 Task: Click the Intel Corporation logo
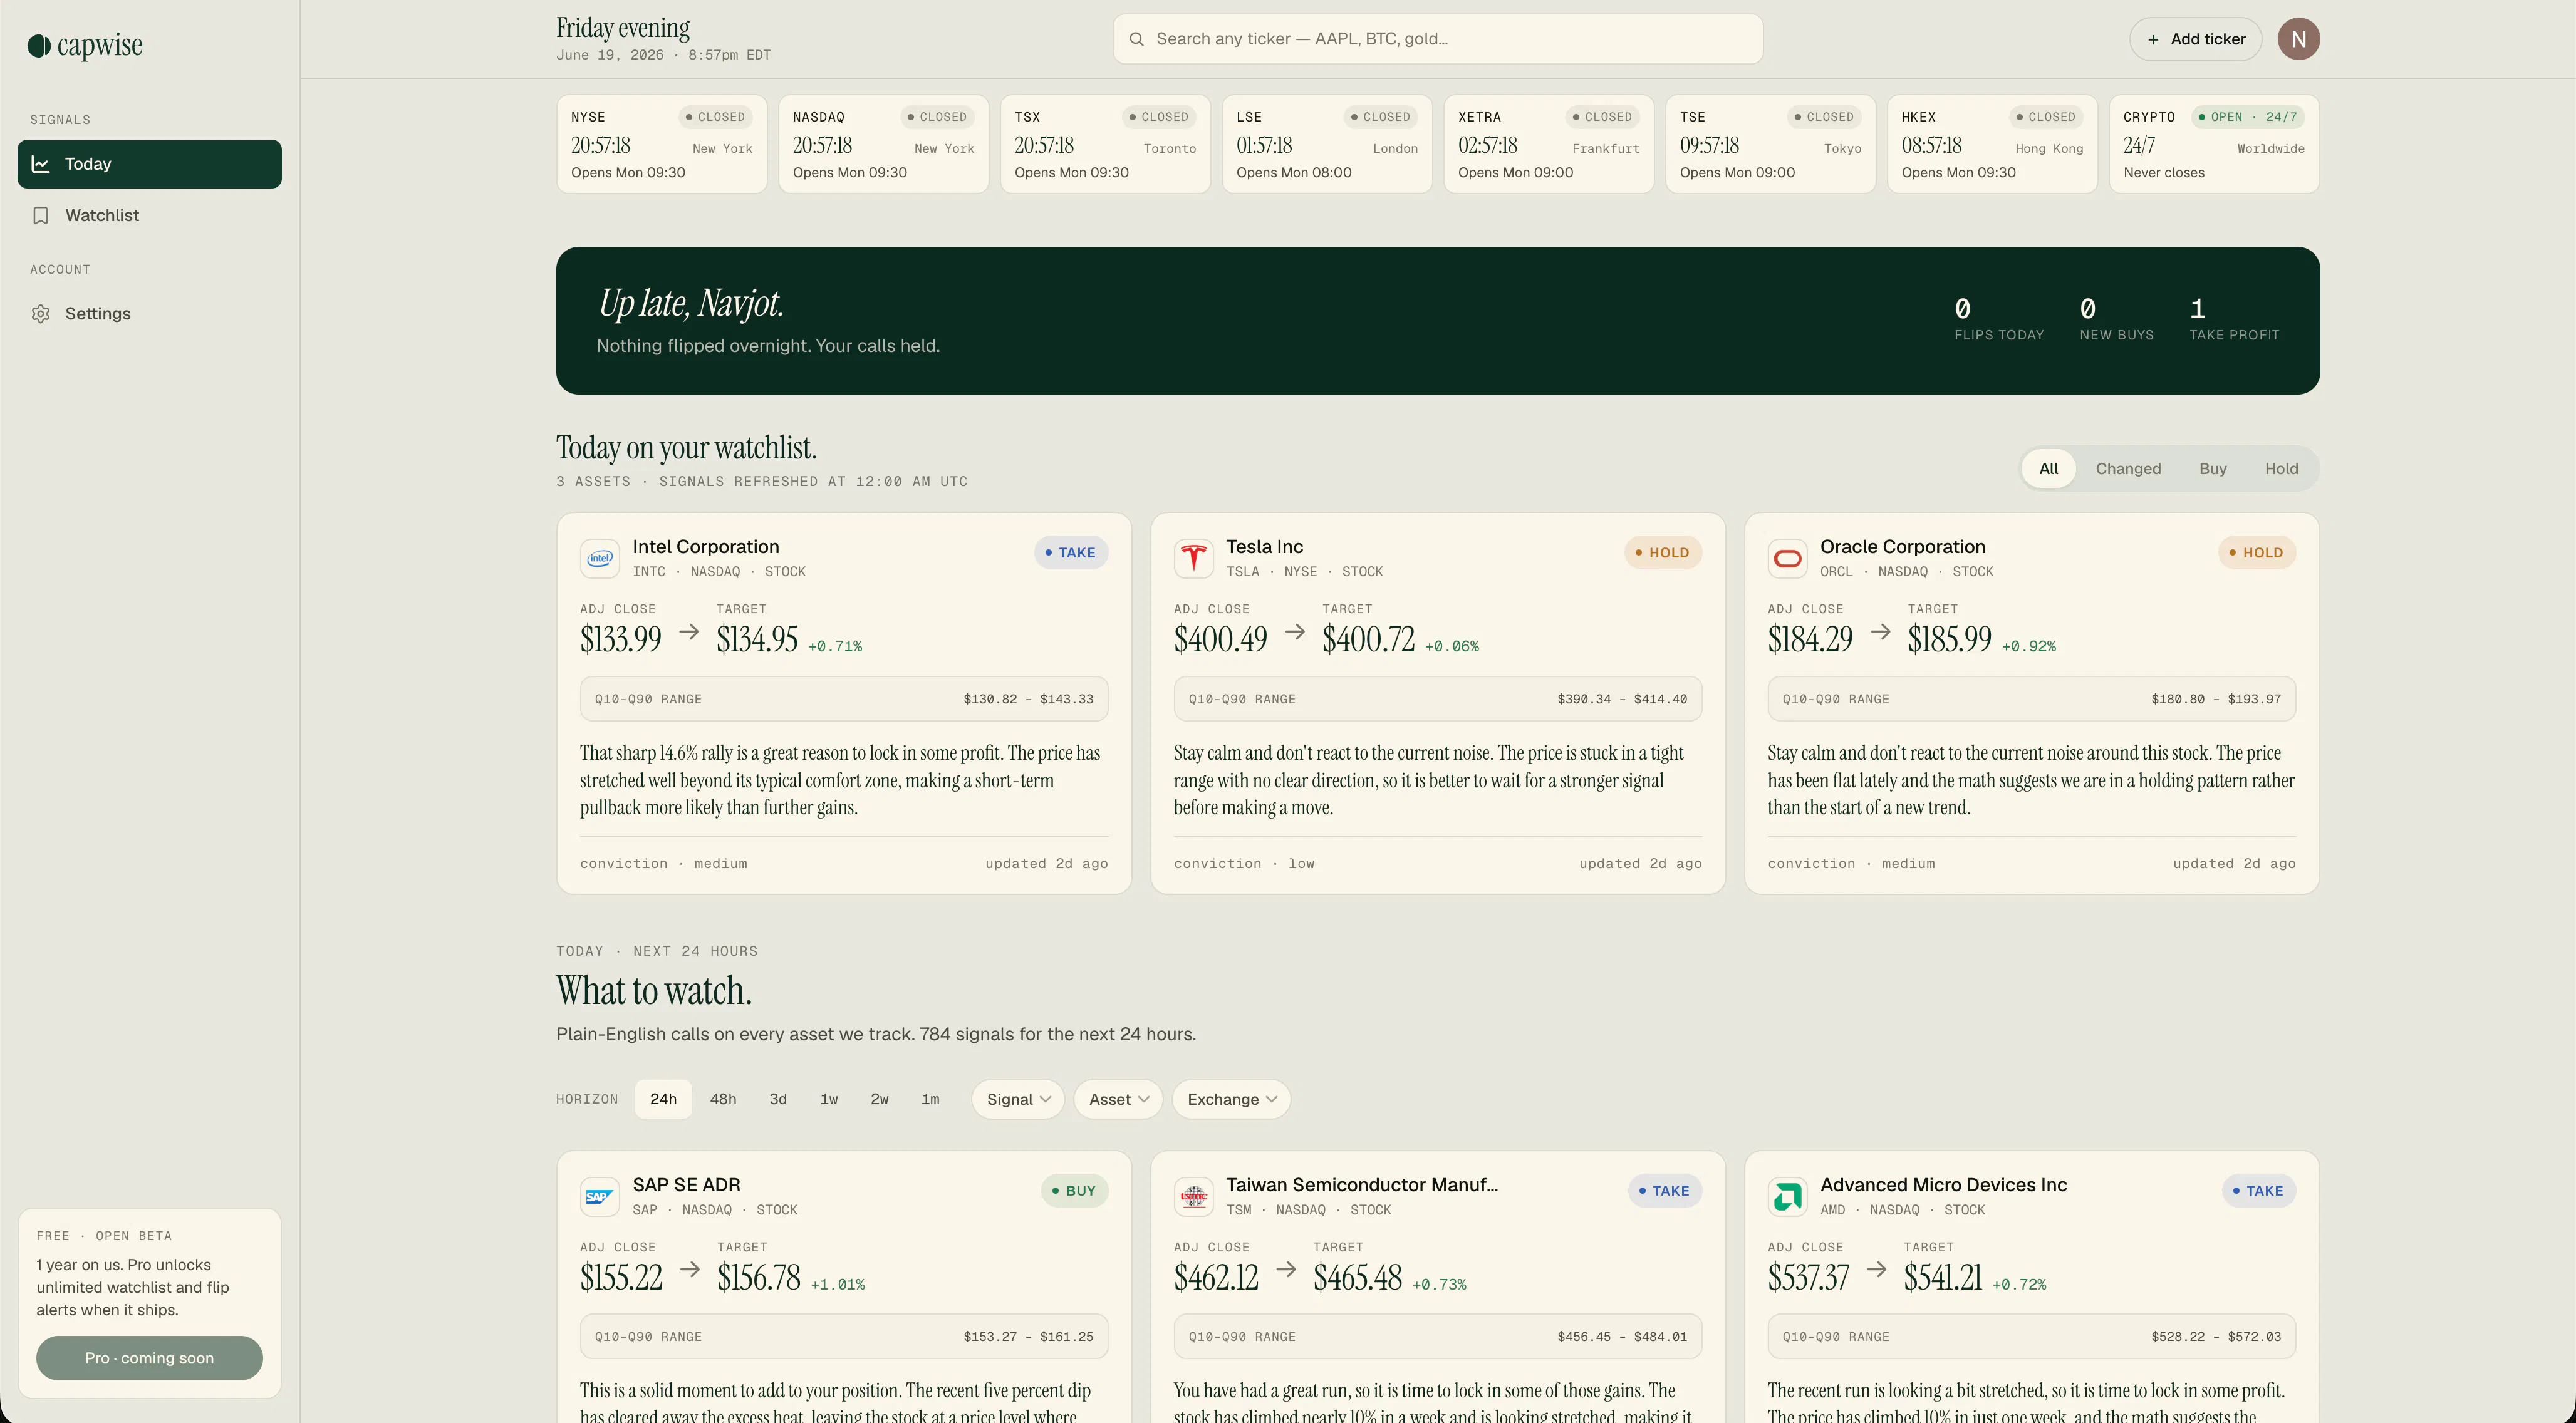[x=600, y=558]
